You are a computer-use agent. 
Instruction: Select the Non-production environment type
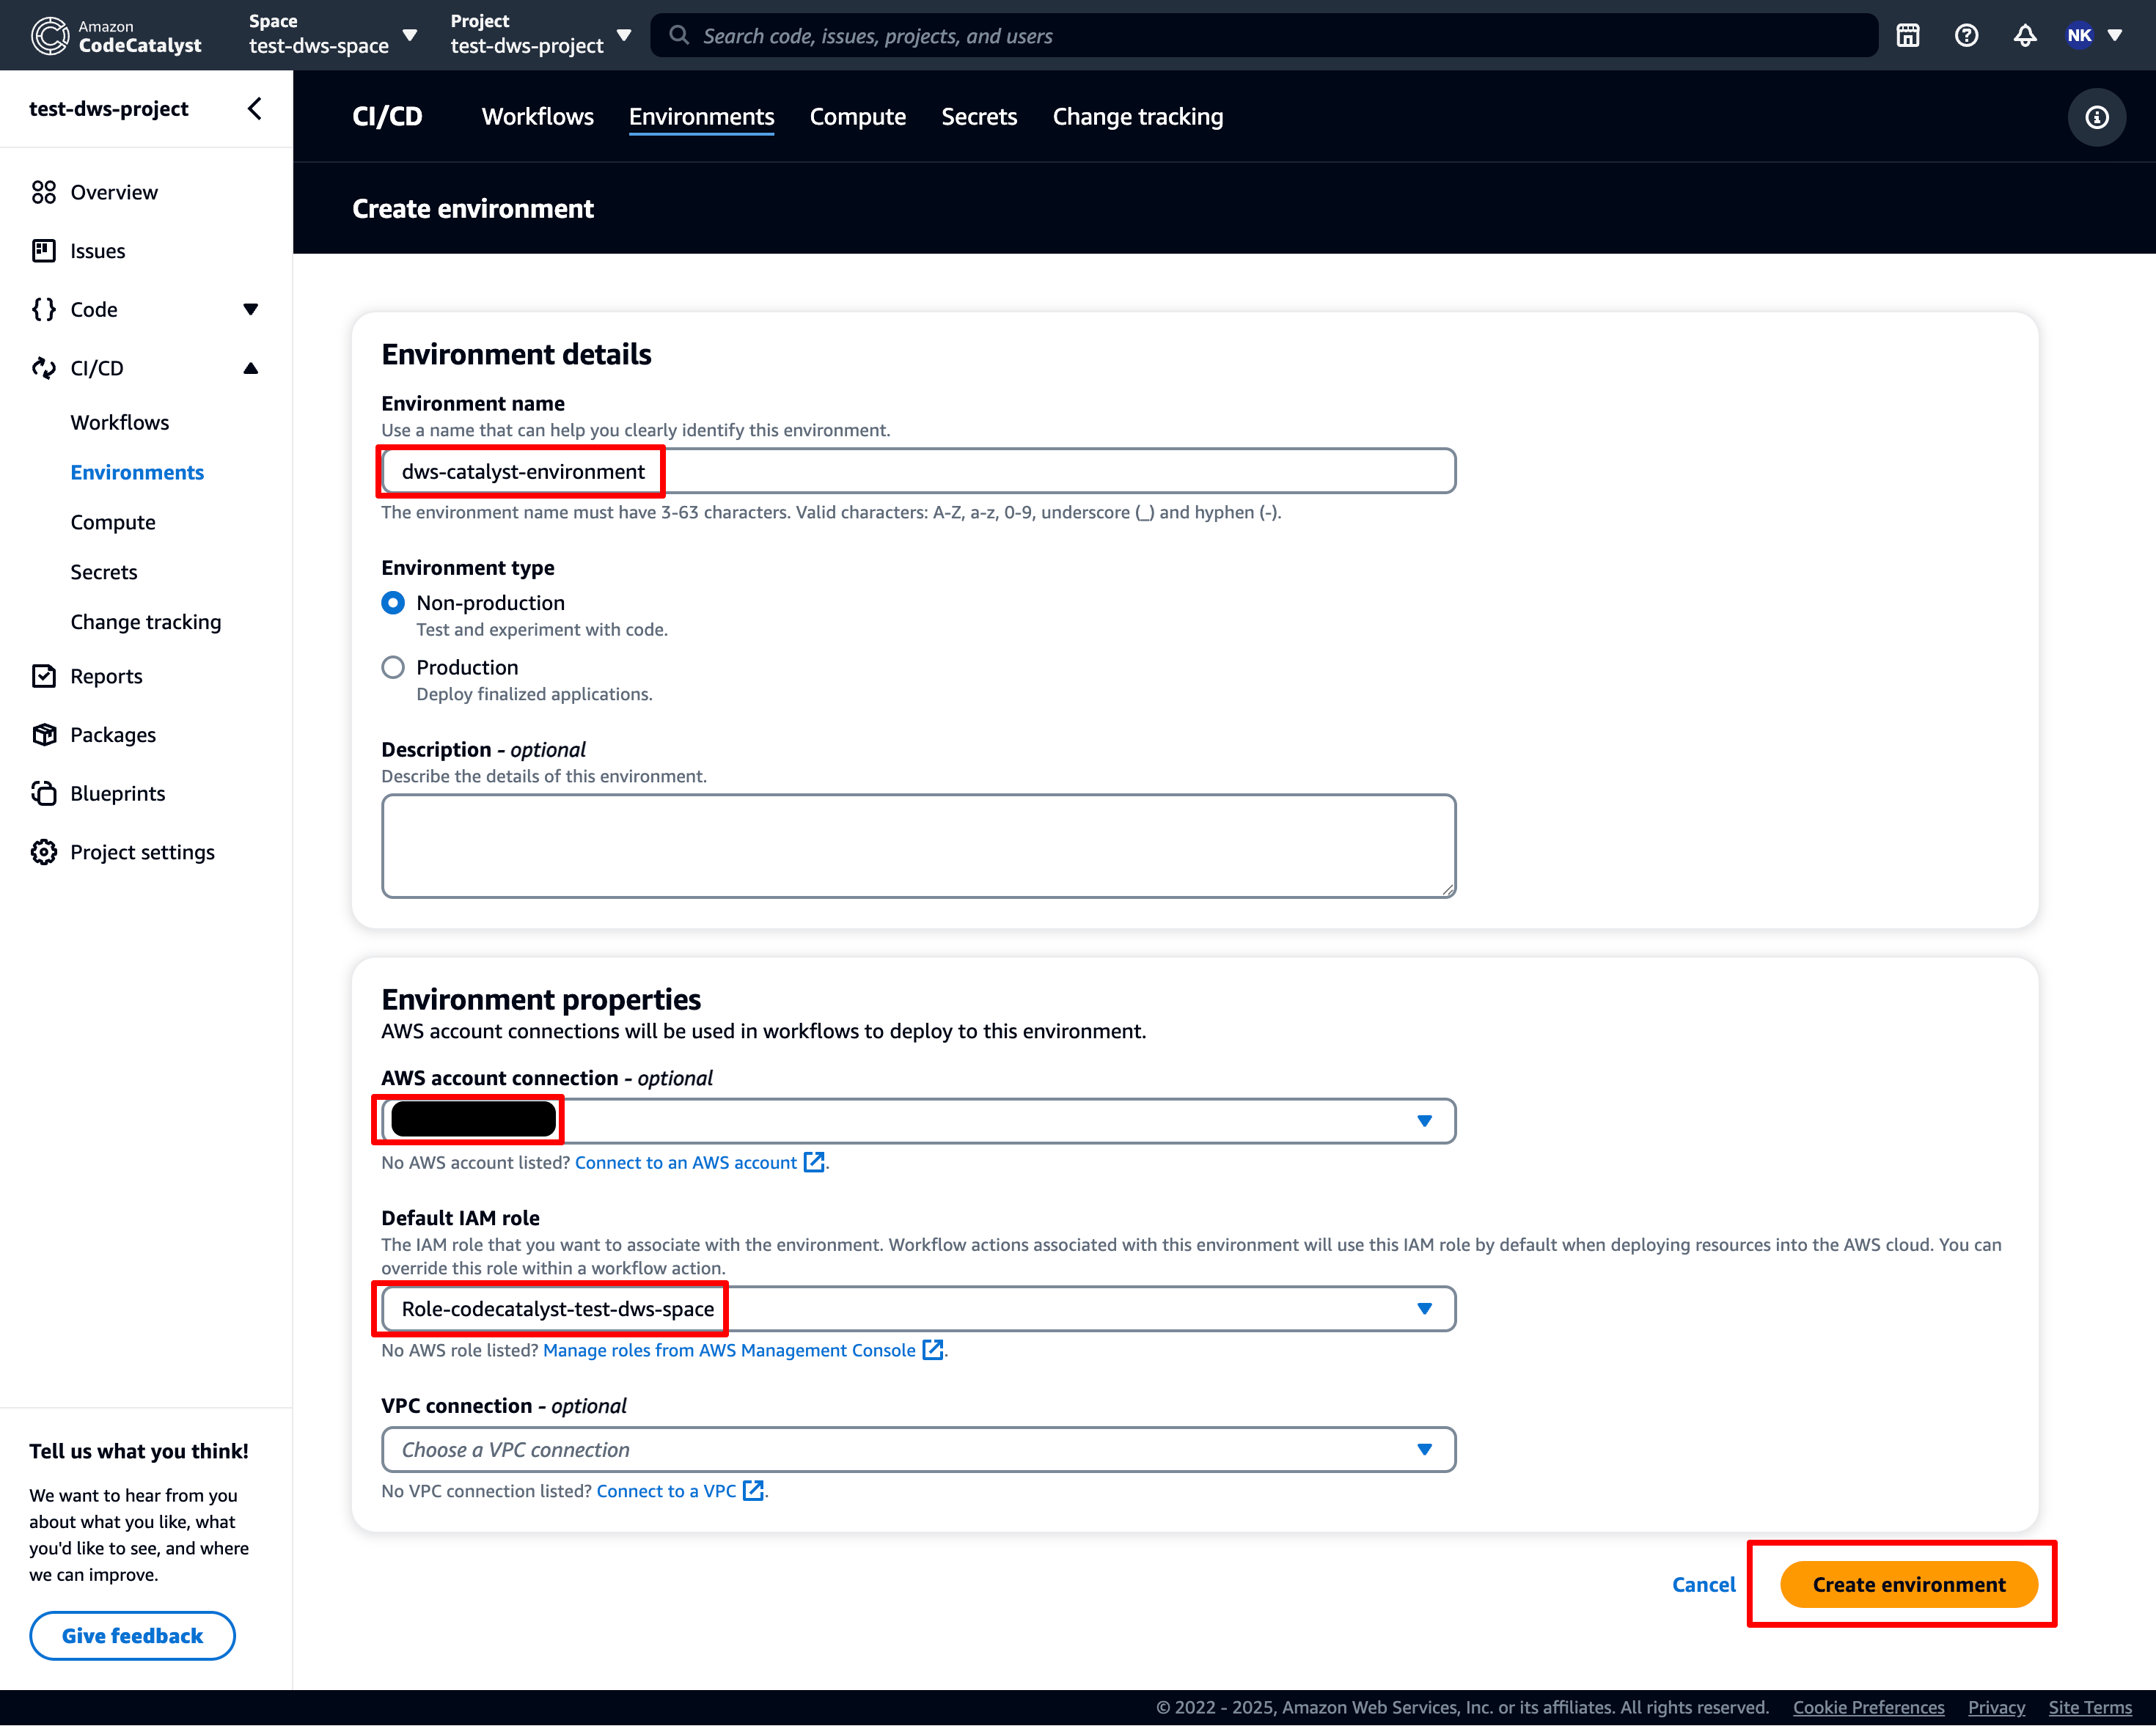click(393, 603)
